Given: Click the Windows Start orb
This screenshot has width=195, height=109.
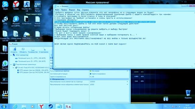Looking at the screenshot, I should 4,106.
